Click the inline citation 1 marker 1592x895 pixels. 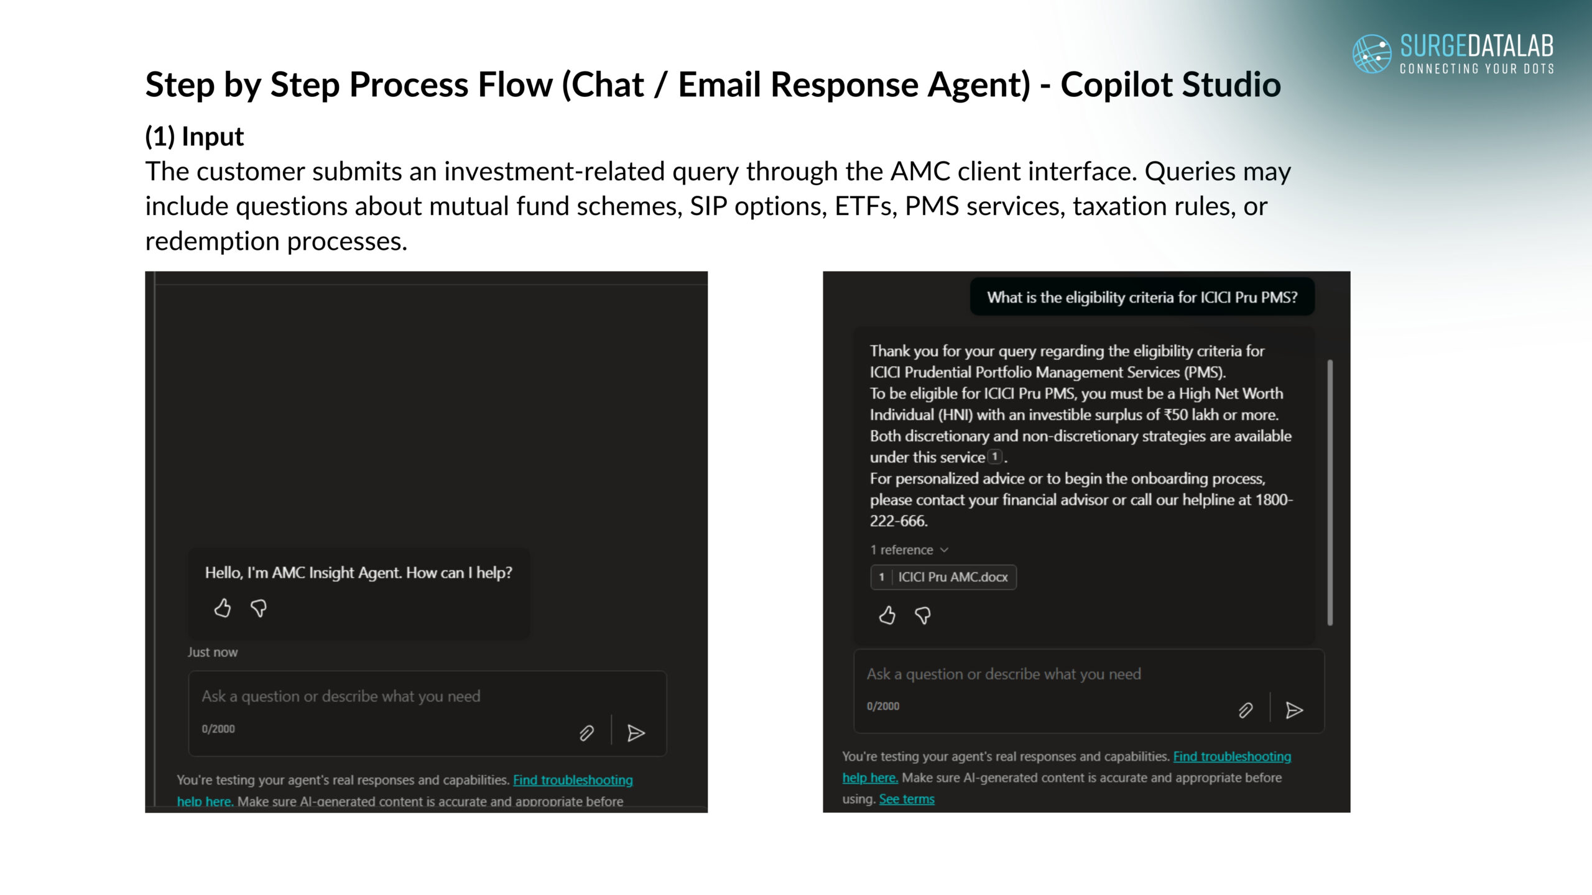[995, 457]
